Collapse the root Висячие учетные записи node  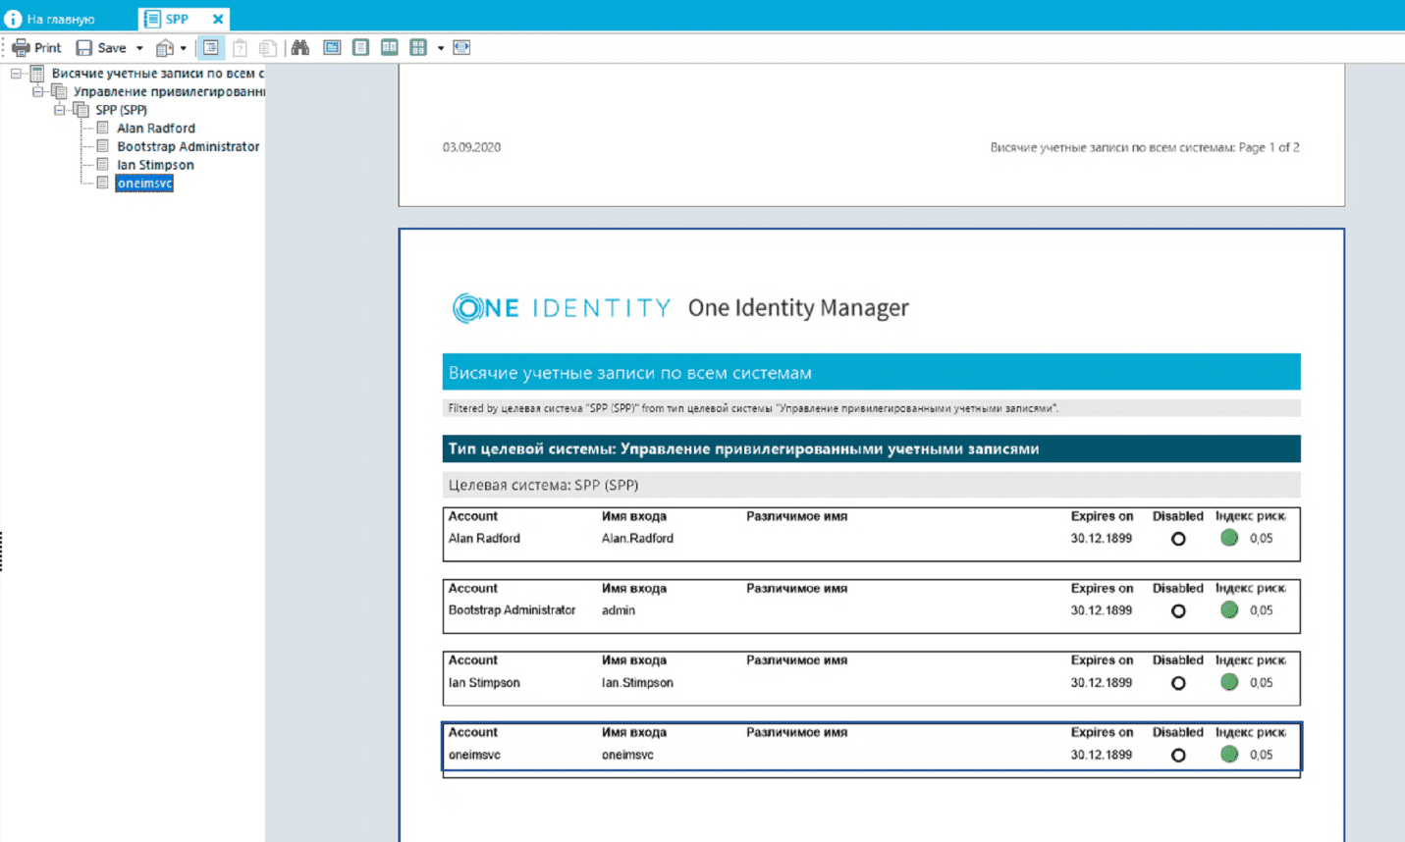click(16, 74)
